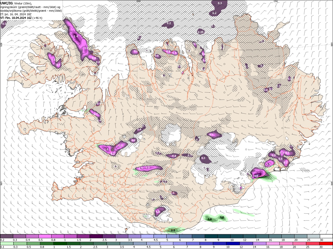
Task: Click the 0.4 label on the upper legend scale
Action: coord(28,240)
